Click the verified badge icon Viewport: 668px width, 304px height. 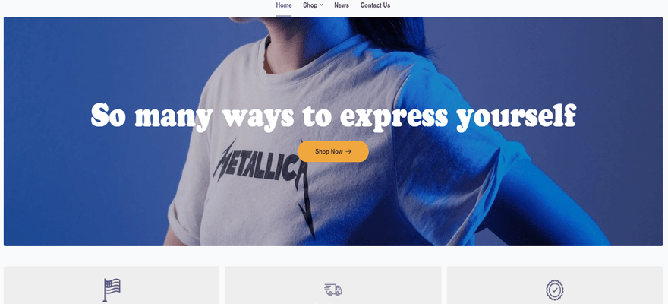(555, 290)
